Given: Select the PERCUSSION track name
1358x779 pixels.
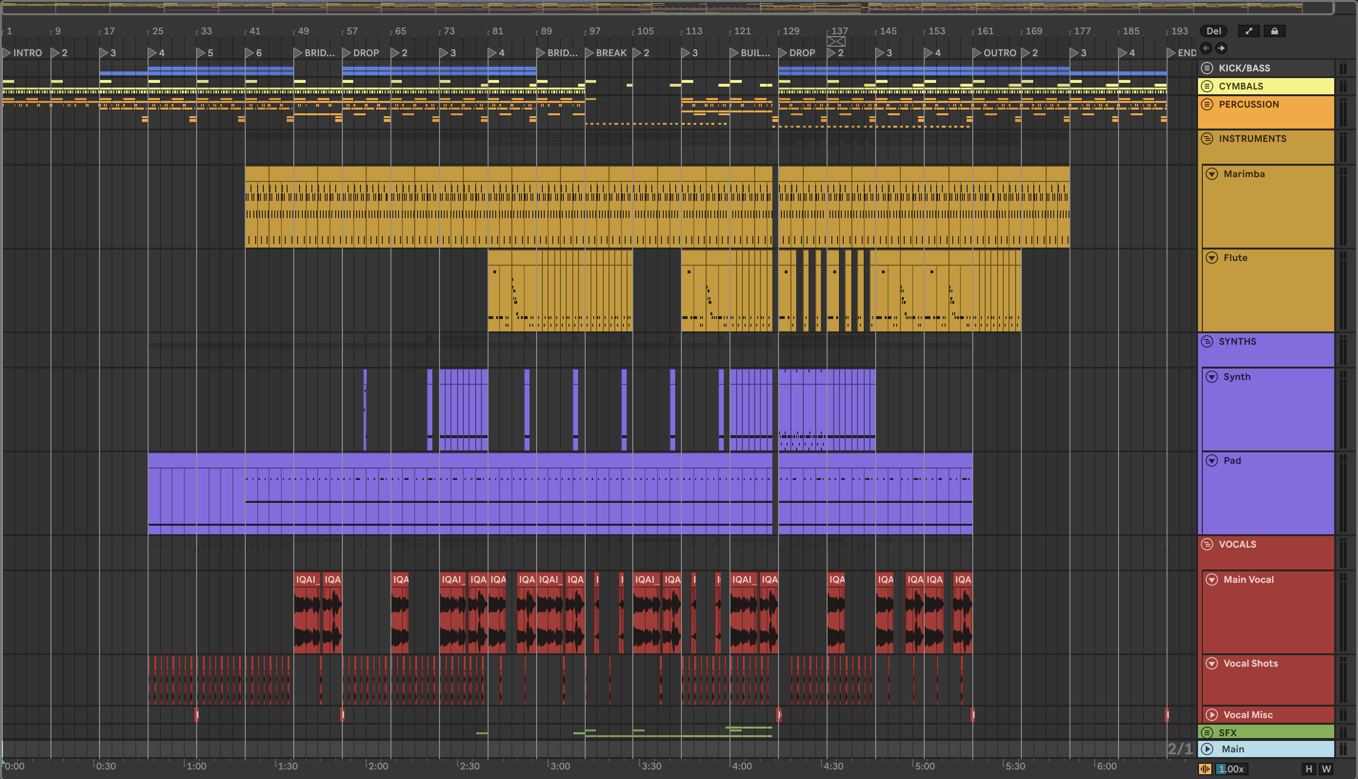Looking at the screenshot, I should click(1249, 104).
